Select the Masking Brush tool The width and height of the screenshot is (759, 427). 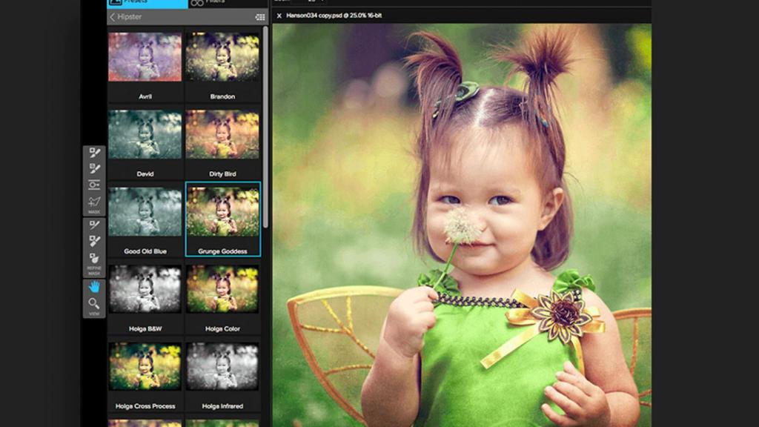point(94,153)
